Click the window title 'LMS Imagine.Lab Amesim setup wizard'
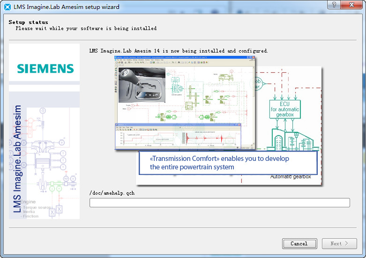 click(66, 7)
